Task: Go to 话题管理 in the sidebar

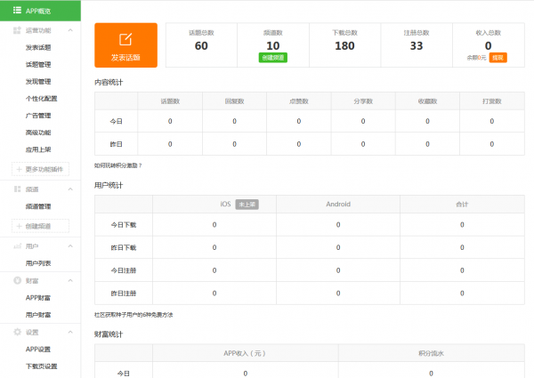Action: [38, 64]
